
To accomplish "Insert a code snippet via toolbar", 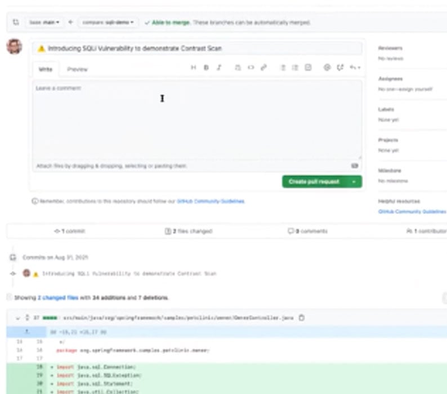I will pos(251,68).
